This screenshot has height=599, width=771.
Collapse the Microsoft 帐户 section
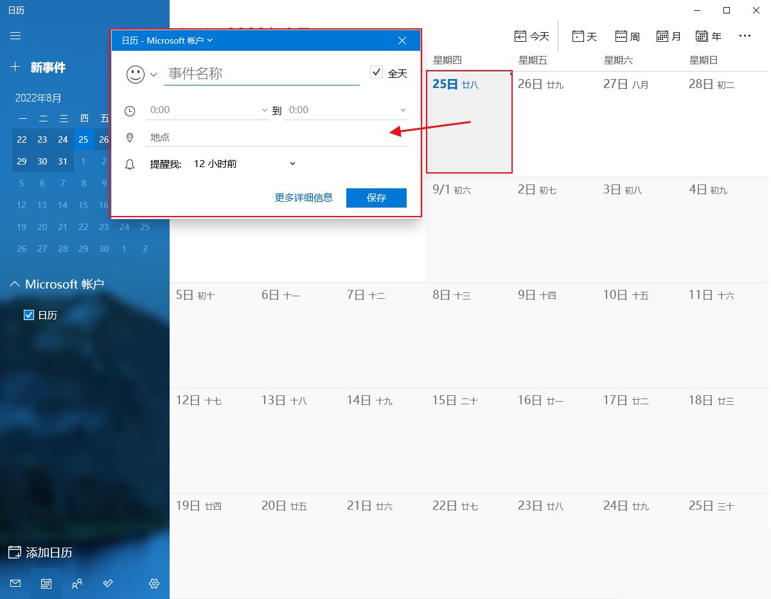tap(15, 283)
